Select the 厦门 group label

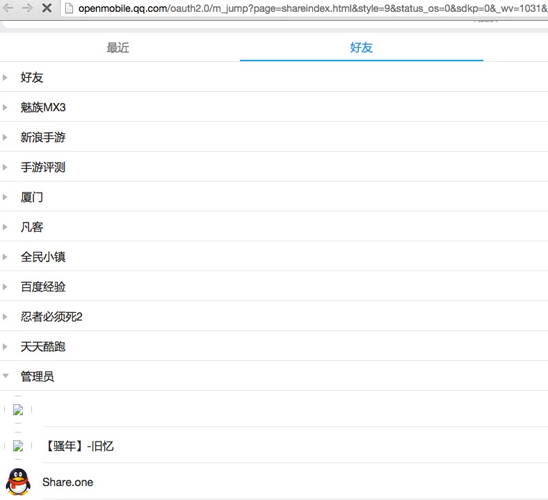point(32,197)
